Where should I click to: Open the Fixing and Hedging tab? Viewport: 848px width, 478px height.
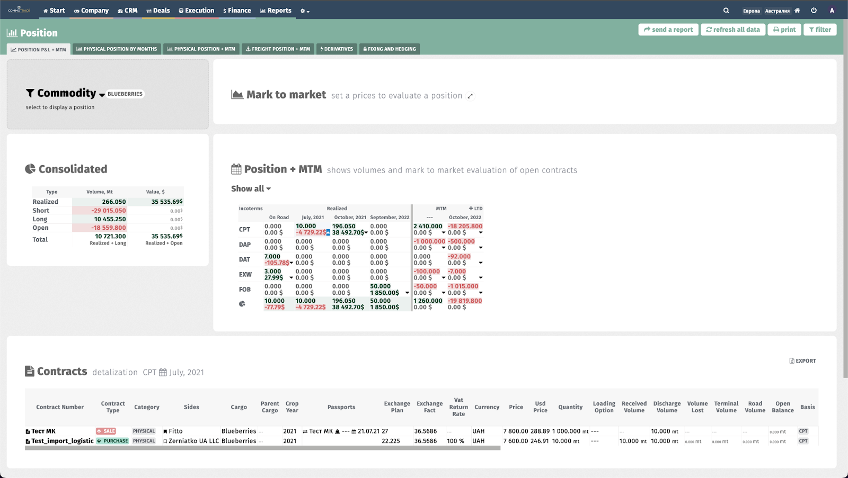pyautogui.click(x=390, y=49)
